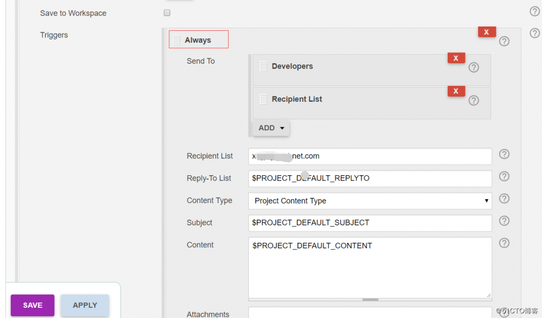Delete Developers from the Send To list
This screenshot has height=318, width=542.
pyautogui.click(x=456, y=57)
